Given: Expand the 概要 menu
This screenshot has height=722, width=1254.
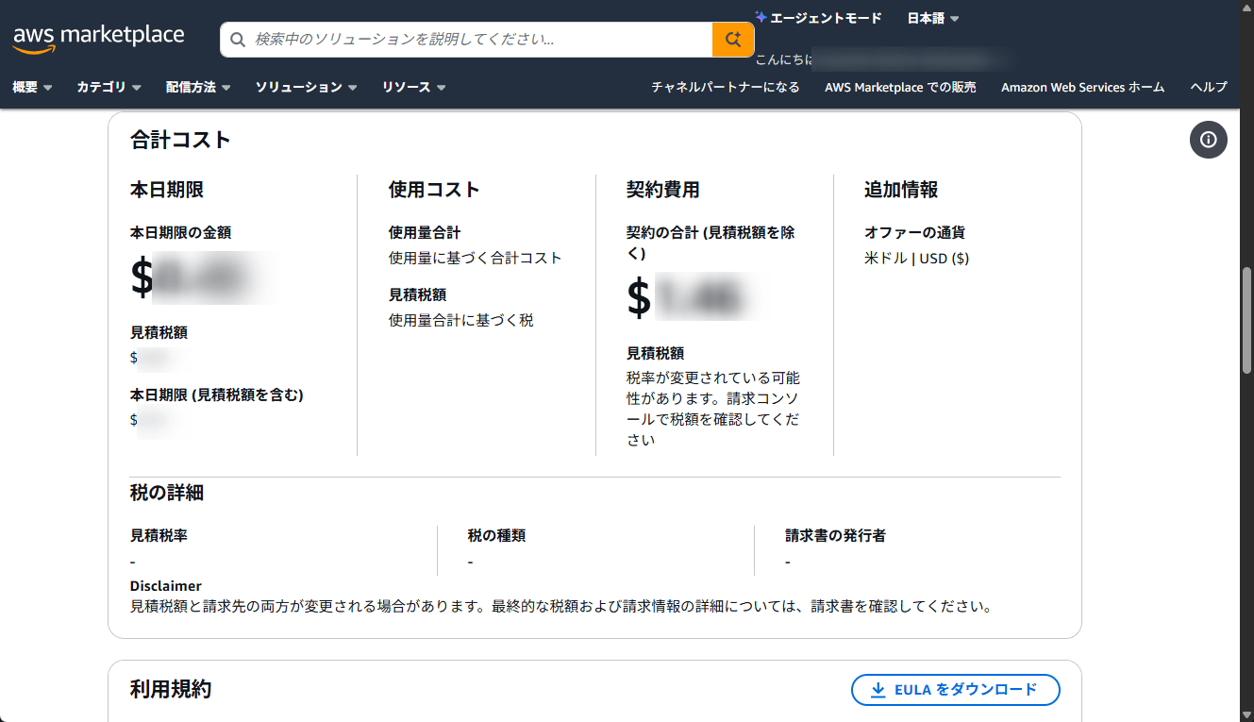Looking at the screenshot, I should 32,87.
